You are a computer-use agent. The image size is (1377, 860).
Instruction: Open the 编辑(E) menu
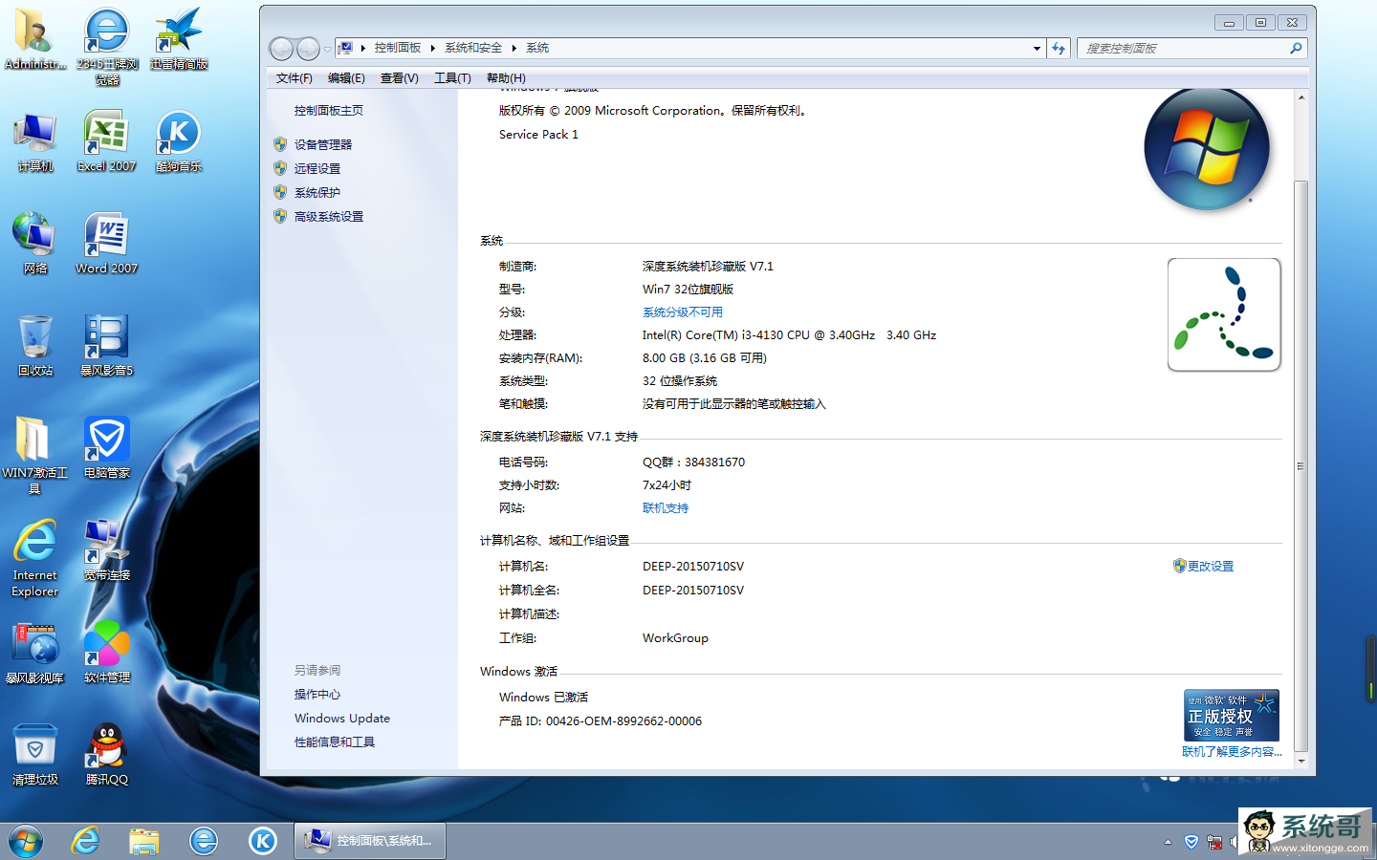346,78
